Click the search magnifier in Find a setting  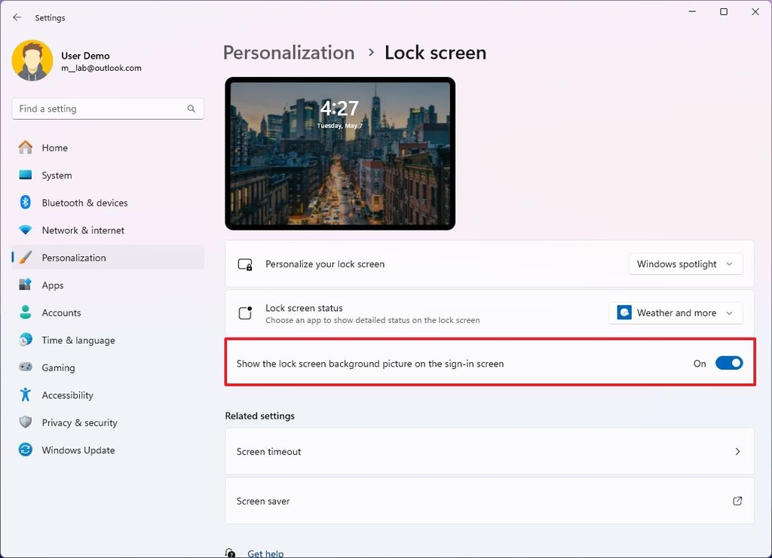191,108
